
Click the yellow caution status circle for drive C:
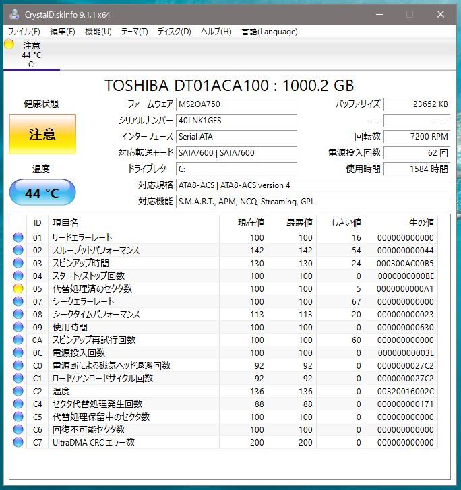[9, 44]
